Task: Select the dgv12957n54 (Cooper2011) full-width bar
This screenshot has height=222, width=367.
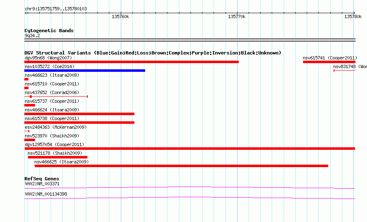Action: click(x=190, y=149)
